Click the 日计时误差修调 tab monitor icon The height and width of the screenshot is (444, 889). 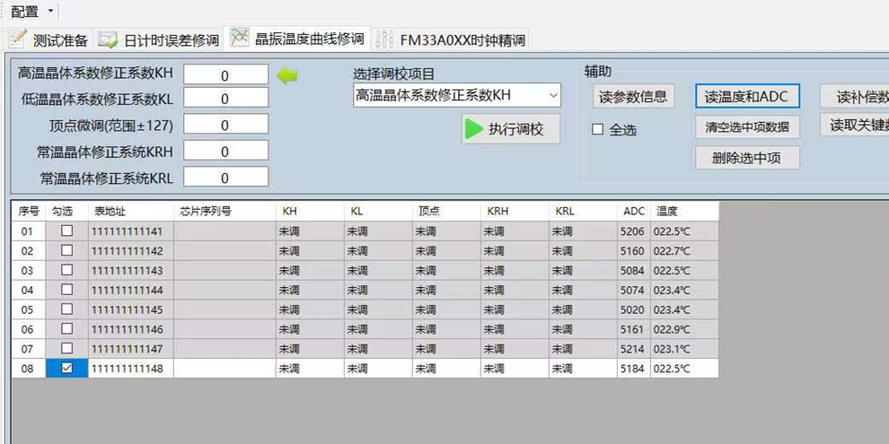coord(107,39)
